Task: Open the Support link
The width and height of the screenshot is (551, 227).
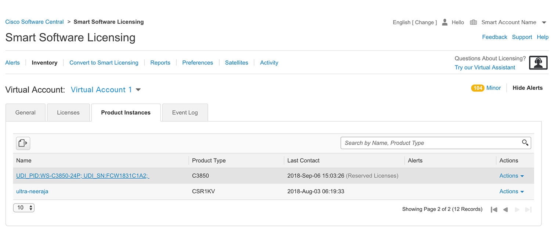Action: (x=522, y=37)
